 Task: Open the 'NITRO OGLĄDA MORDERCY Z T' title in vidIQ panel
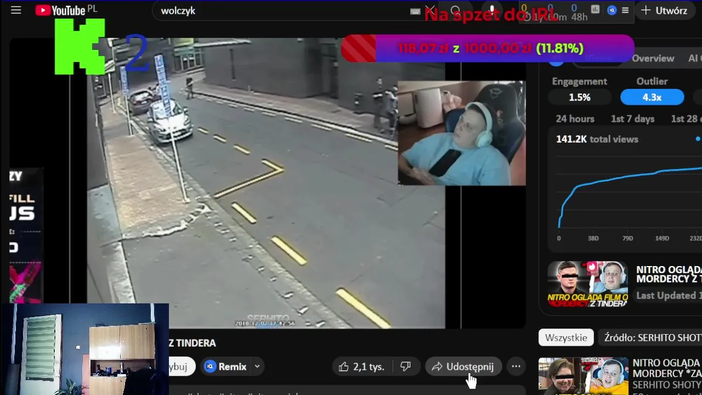(x=669, y=274)
